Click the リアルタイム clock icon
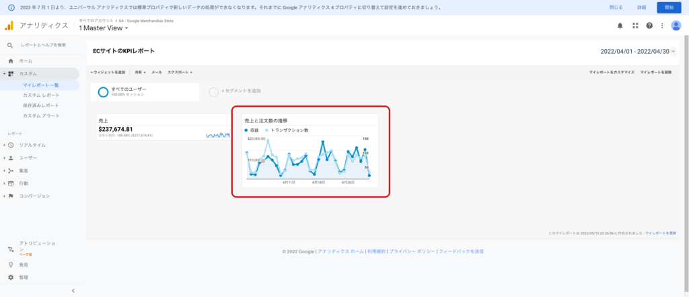689x297 pixels. point(11,145)
